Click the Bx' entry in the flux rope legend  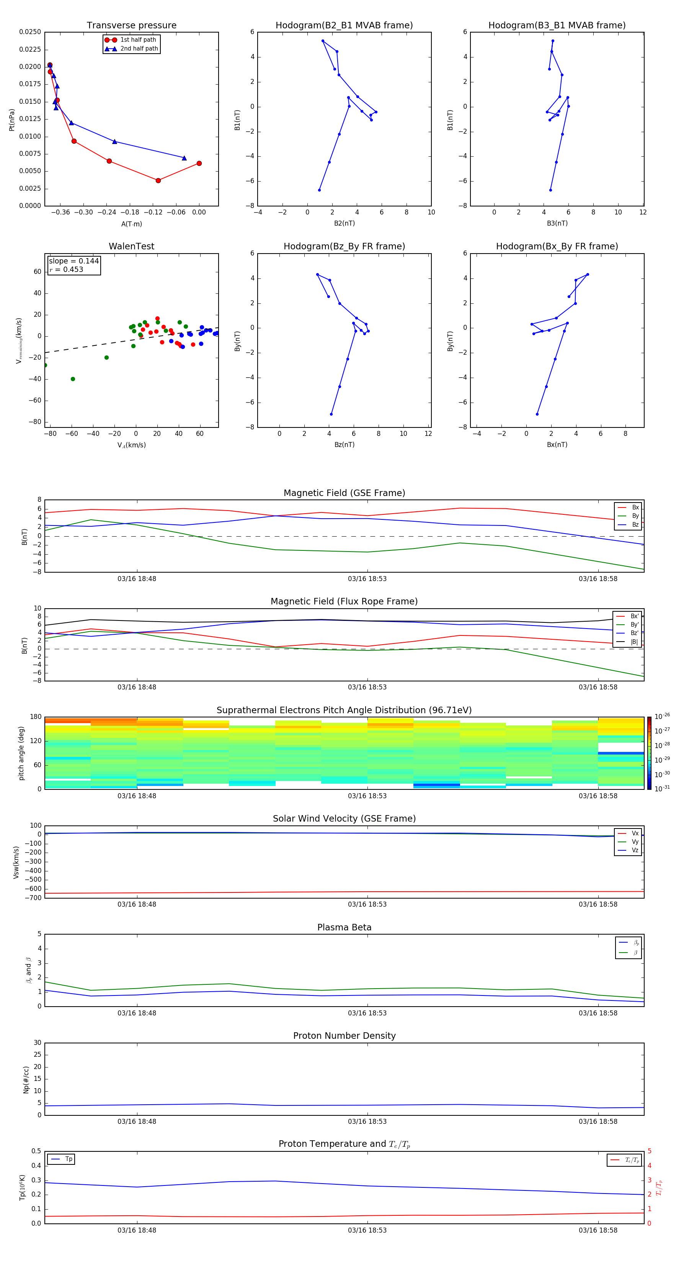click(628, 616)
